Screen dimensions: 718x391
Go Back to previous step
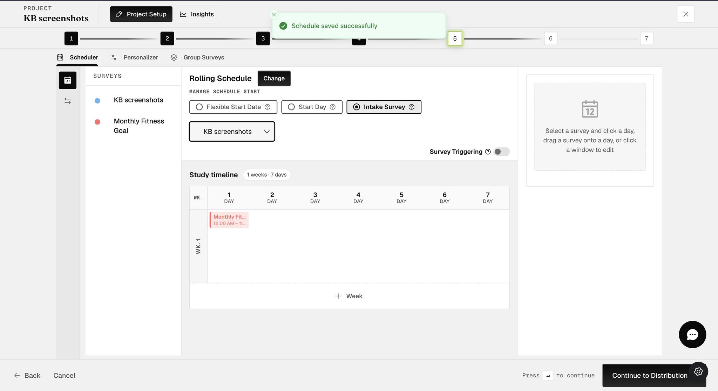click(27, 375)
